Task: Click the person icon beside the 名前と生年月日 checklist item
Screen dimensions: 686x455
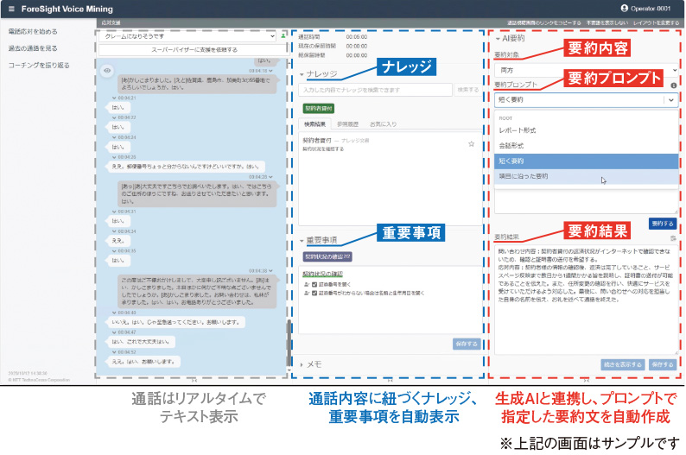Action: [x=307, y=294]
